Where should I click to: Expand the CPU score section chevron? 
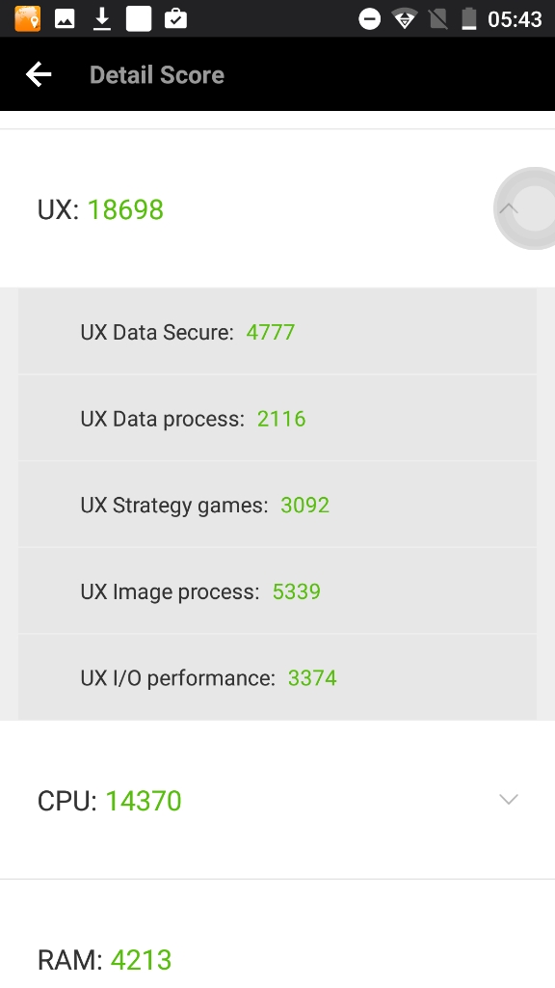click(x=509, y=800)
